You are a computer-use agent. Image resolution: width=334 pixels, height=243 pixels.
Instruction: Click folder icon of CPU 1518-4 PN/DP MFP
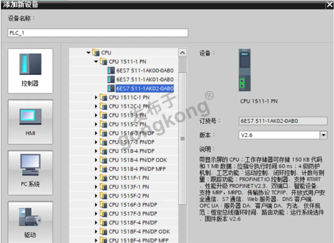[x=104, y=169]
